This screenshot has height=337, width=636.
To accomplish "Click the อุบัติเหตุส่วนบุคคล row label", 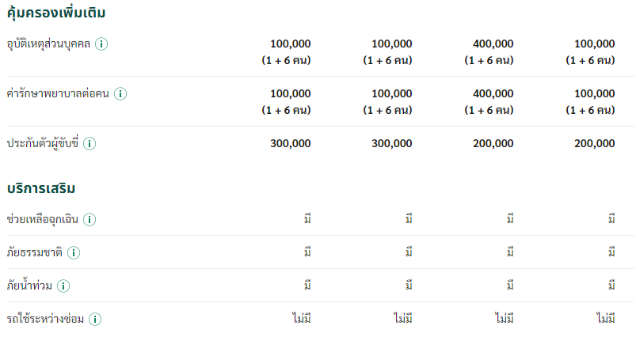I will tap(48, 44).
